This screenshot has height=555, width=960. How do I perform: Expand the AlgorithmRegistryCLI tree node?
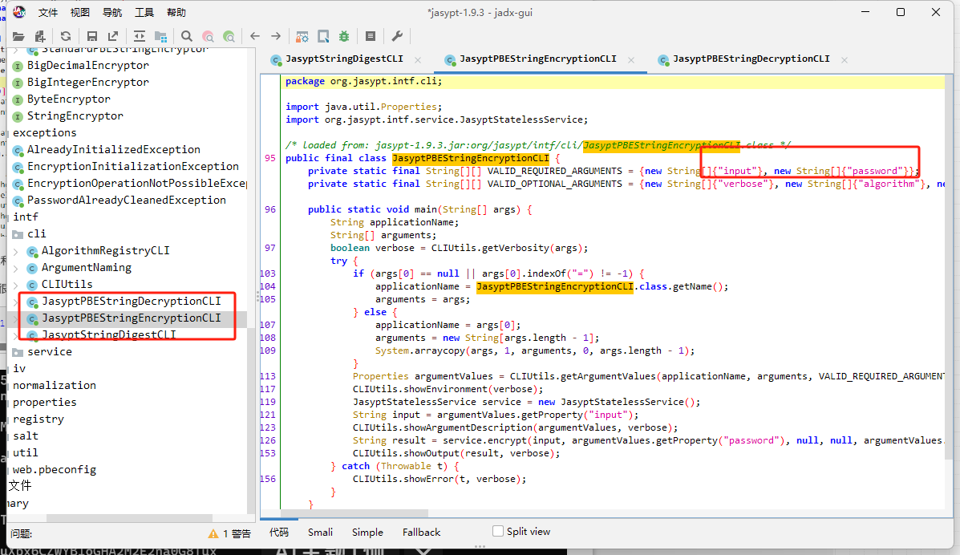(16, 251)
